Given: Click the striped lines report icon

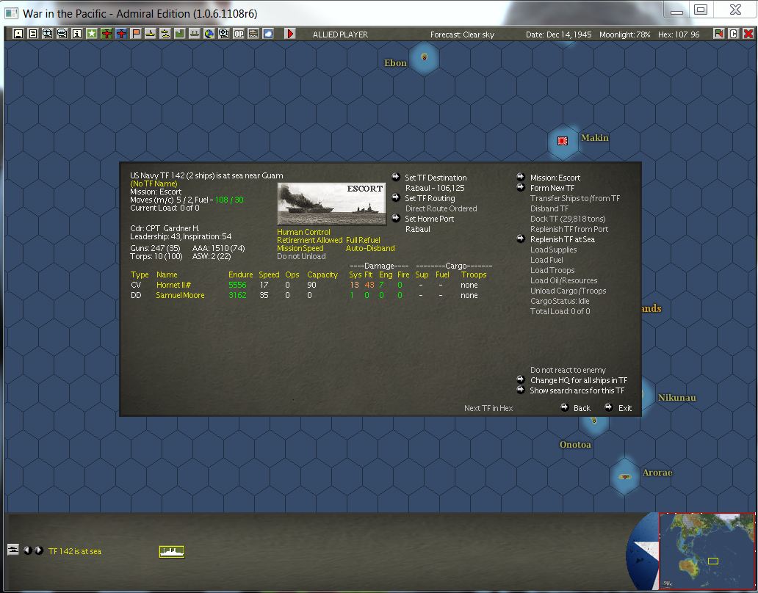Looking at the screenshot, I should click(x=253, y=34).
